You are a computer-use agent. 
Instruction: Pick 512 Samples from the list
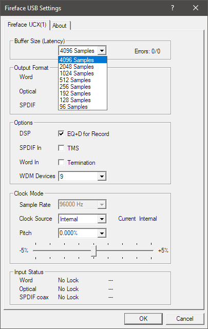click(83, 80)
